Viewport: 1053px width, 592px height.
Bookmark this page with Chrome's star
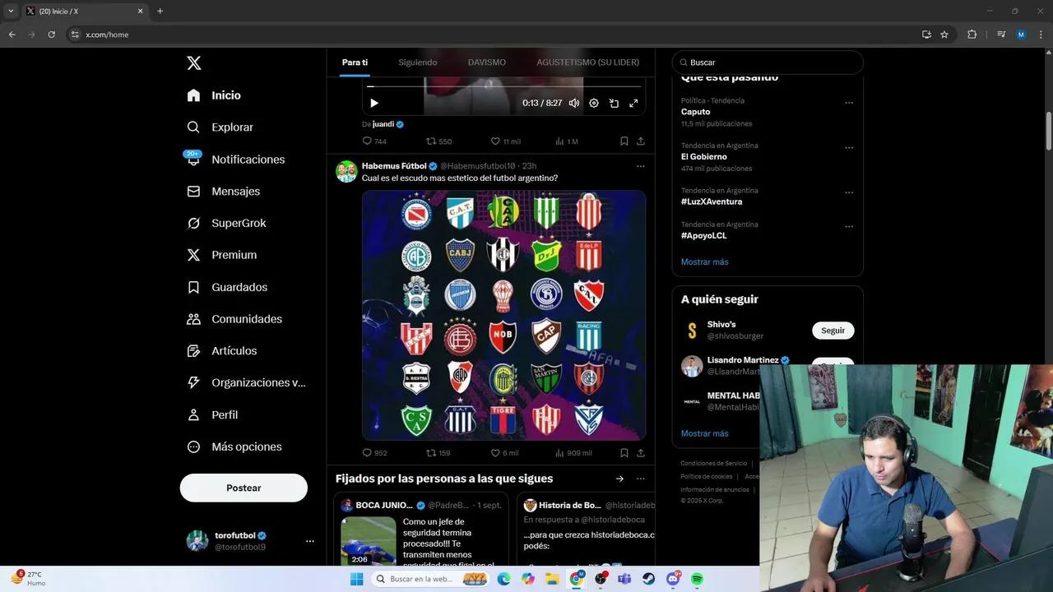pos(944,35)
